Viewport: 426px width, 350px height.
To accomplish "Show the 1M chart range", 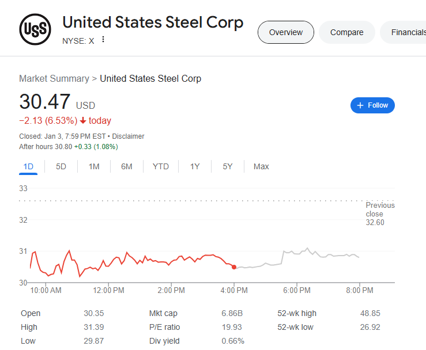I will [94, 166].
